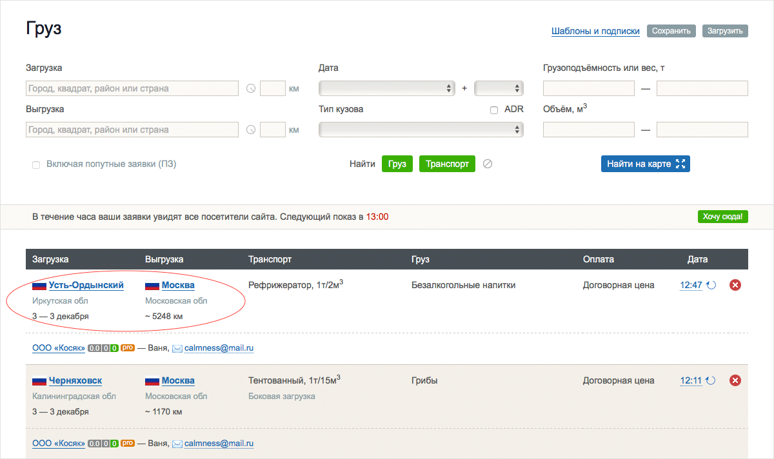Click envelope icon in first listing contact
774x459 pixels.
pos(177,348)
